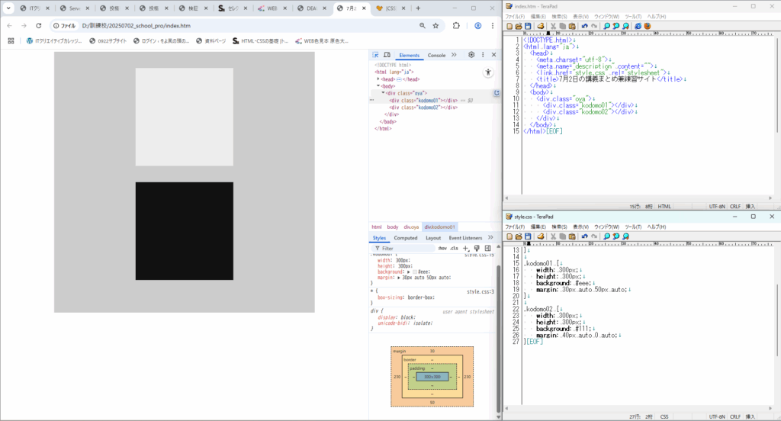Collapse the div class oya node
Image resolution: width=781 pixels, height=421 pixels.
tap(384, 92)
